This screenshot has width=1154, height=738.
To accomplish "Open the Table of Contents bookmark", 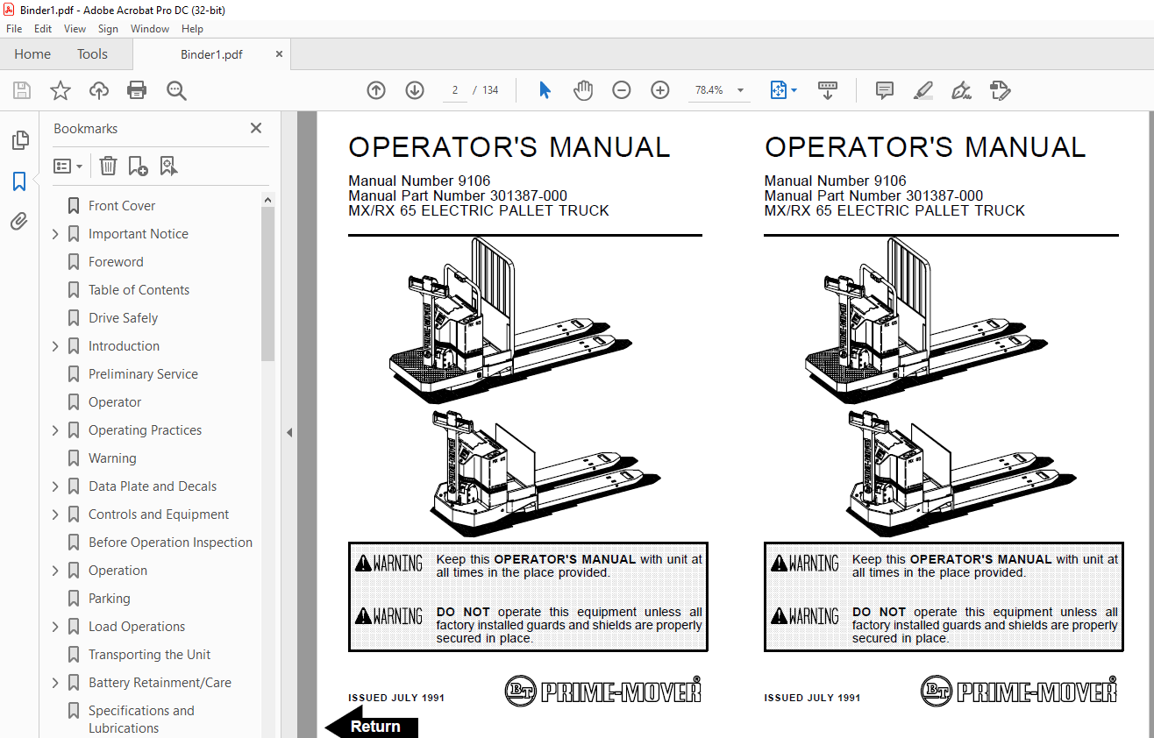I will point(139,290).
